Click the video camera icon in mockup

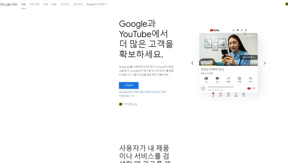(x=238, y=30)
